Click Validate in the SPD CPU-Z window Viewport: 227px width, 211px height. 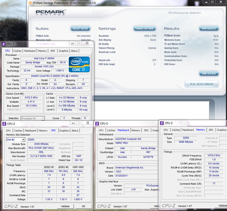click(x=65, y=206)
